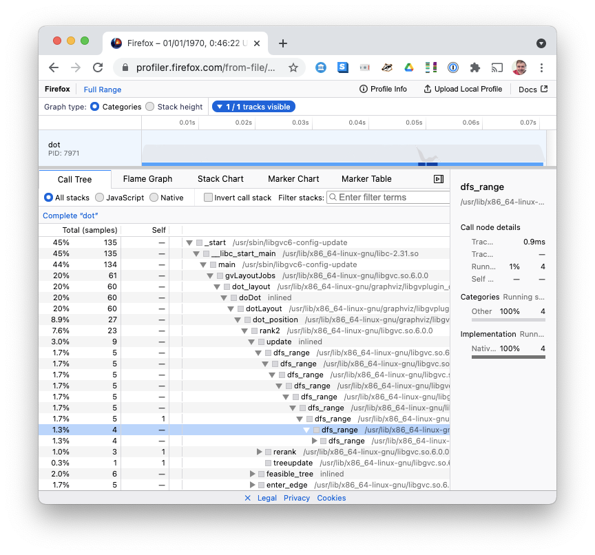Enable Invert call stack

(x=208, y=197)
